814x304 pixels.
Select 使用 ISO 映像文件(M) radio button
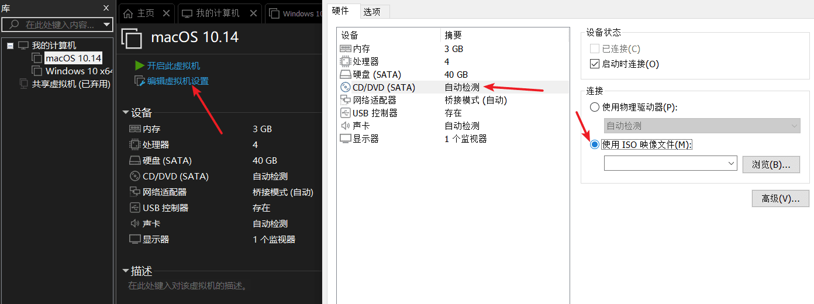(595, 144)
